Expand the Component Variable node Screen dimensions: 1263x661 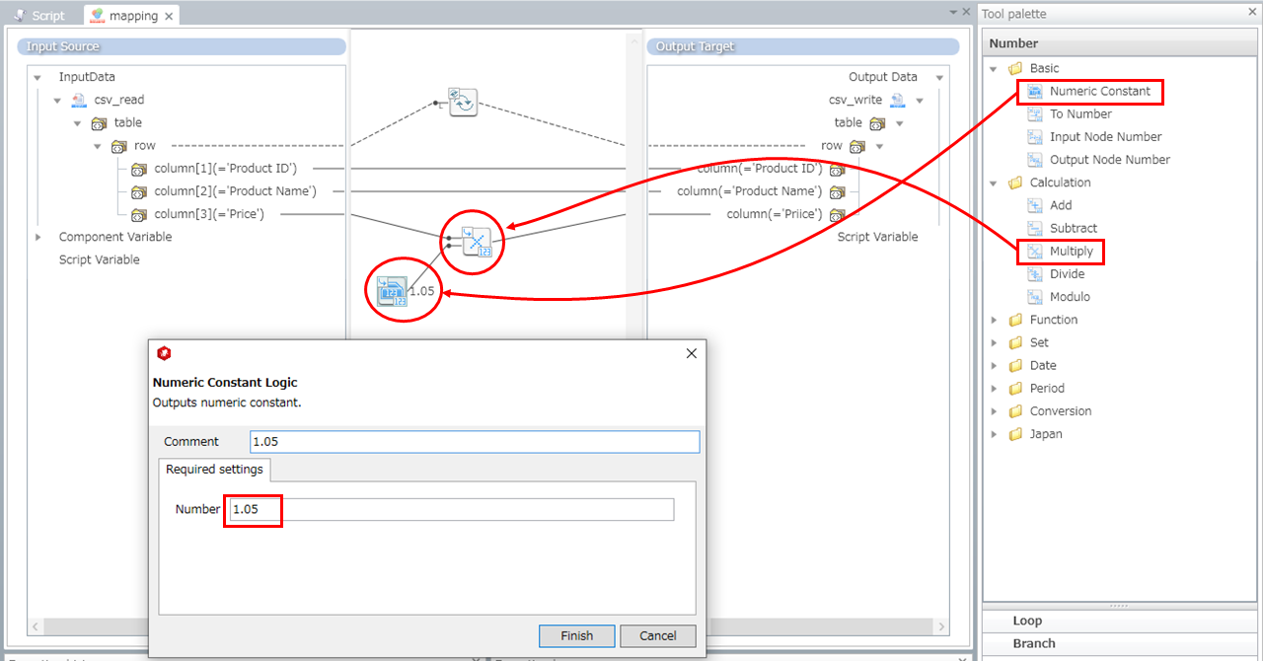[x=38, y=237]
